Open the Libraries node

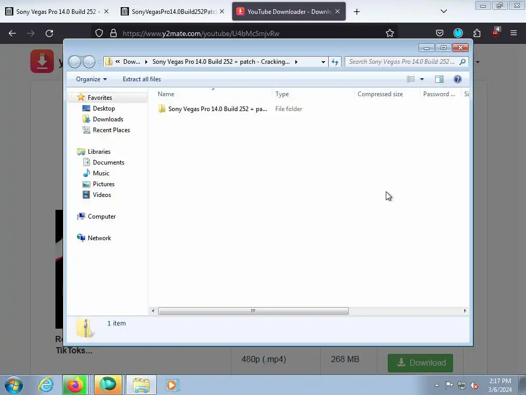(99, 152)
